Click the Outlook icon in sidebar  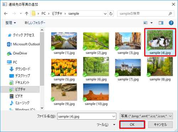(x=9, y=44)
